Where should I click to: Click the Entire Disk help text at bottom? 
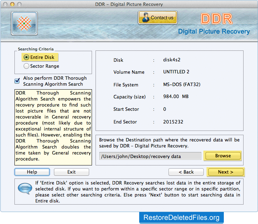point(137,192)
